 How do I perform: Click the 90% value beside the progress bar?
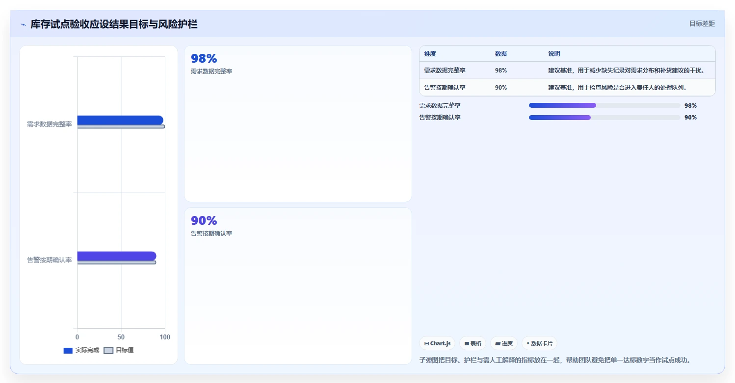690,118
